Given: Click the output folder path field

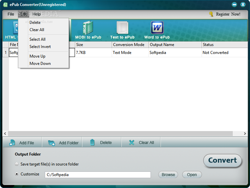Looking at the screenshot, I should tap(98, 175).
